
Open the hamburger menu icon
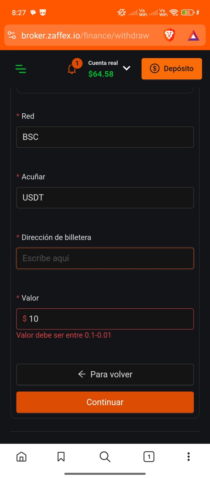click(x=21, y=69)
